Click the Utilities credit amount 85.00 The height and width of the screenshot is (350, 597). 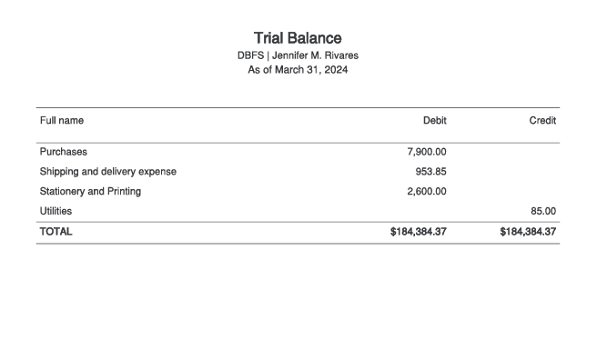(543, 211)
